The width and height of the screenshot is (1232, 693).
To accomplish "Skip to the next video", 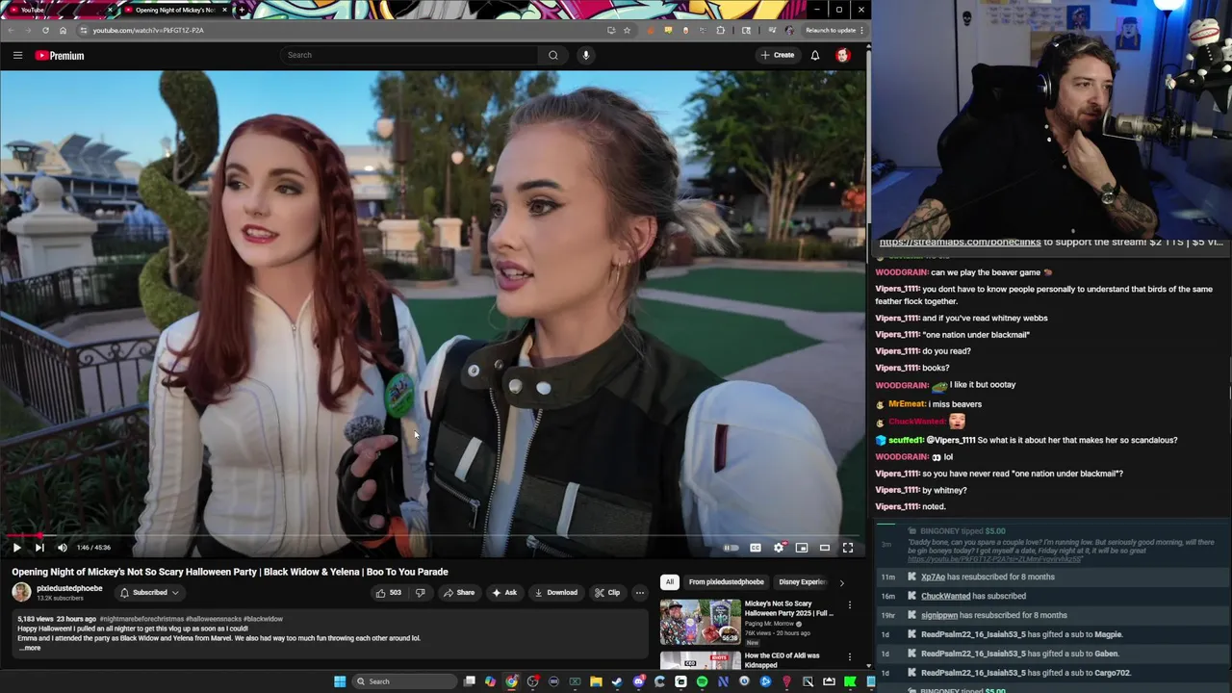I will coord(39,548).
